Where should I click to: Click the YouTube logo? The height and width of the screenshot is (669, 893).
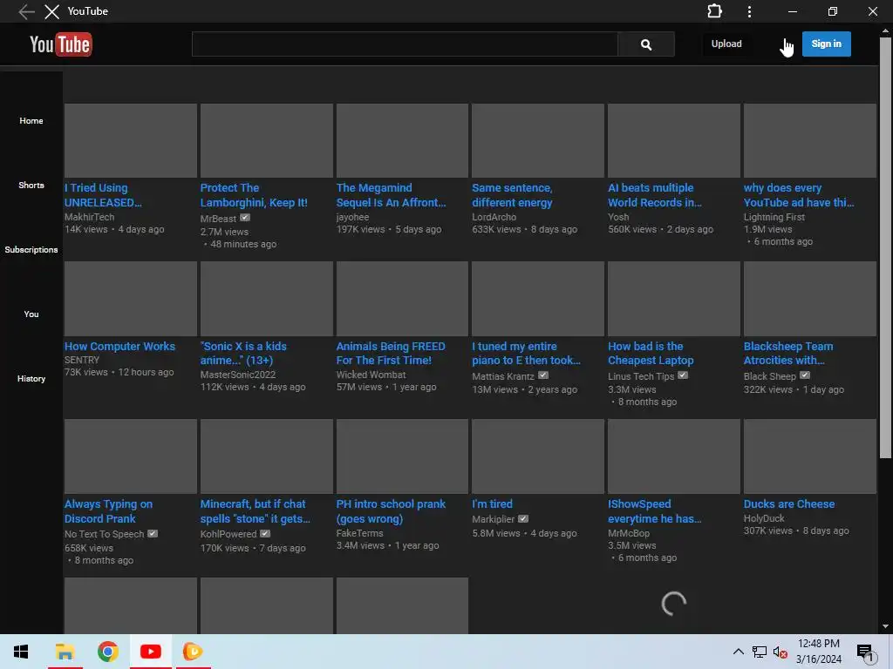pos(60,44)
